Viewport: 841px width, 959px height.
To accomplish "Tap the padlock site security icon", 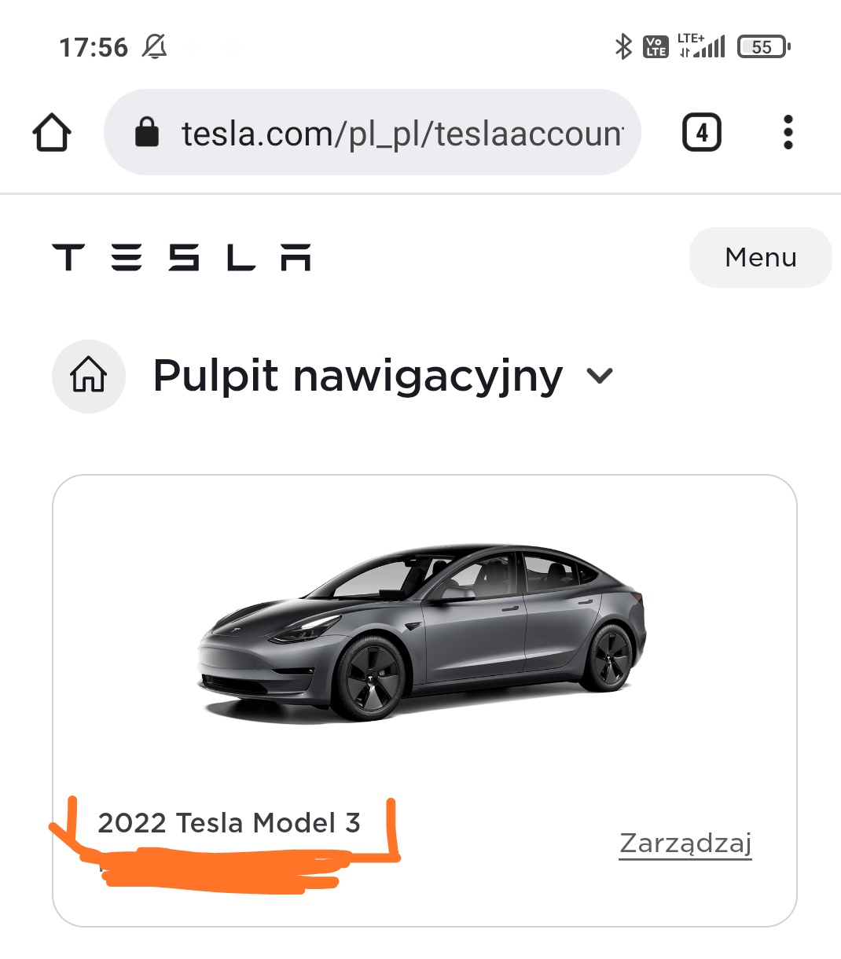I will [x=147, y=132].
